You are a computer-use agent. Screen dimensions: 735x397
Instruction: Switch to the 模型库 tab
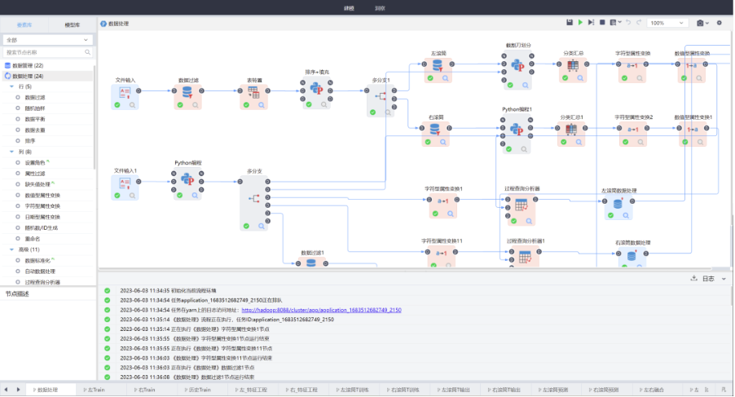71,24
